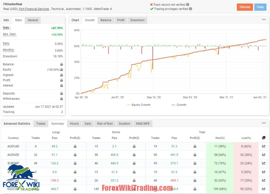The width and height of the screenshot is (270, 194).
Task: Click AUDNZD total profit lock icon
Action: tap(195, 155)
